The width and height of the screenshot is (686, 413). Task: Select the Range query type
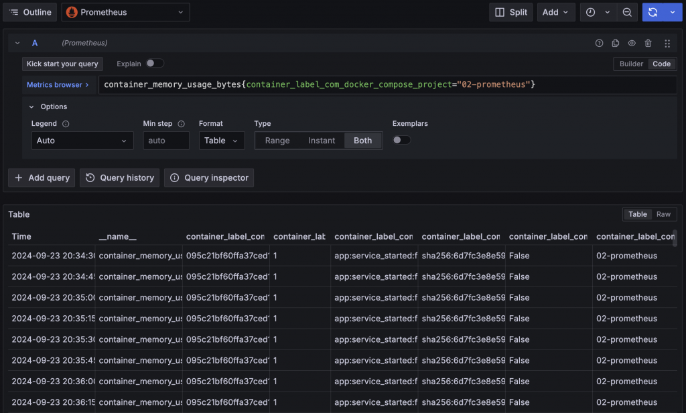[x=277, y=141]
